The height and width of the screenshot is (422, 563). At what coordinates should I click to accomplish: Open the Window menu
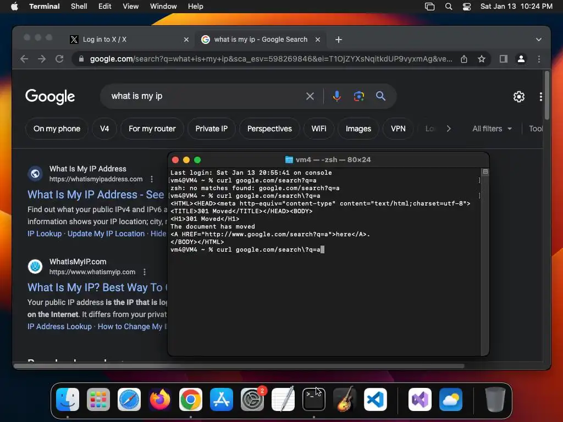pos(163,7)
